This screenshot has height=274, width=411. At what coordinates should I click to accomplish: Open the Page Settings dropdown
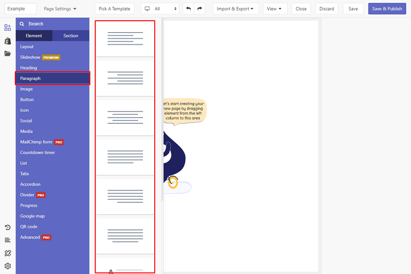[60, 9]
